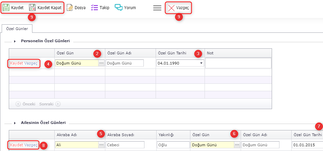Image resolution: width=323 pixels, height=151 pixels.
Task: Open the Takip checklist icon
Action: (94, 7)
